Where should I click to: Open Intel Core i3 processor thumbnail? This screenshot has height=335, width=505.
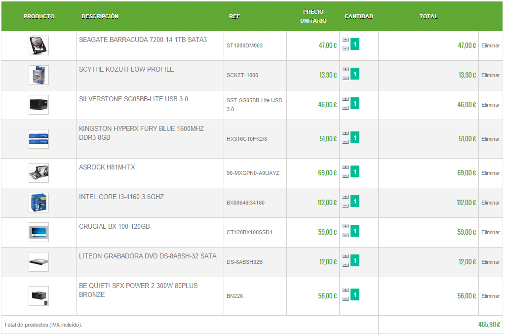[x=39, y=203]
